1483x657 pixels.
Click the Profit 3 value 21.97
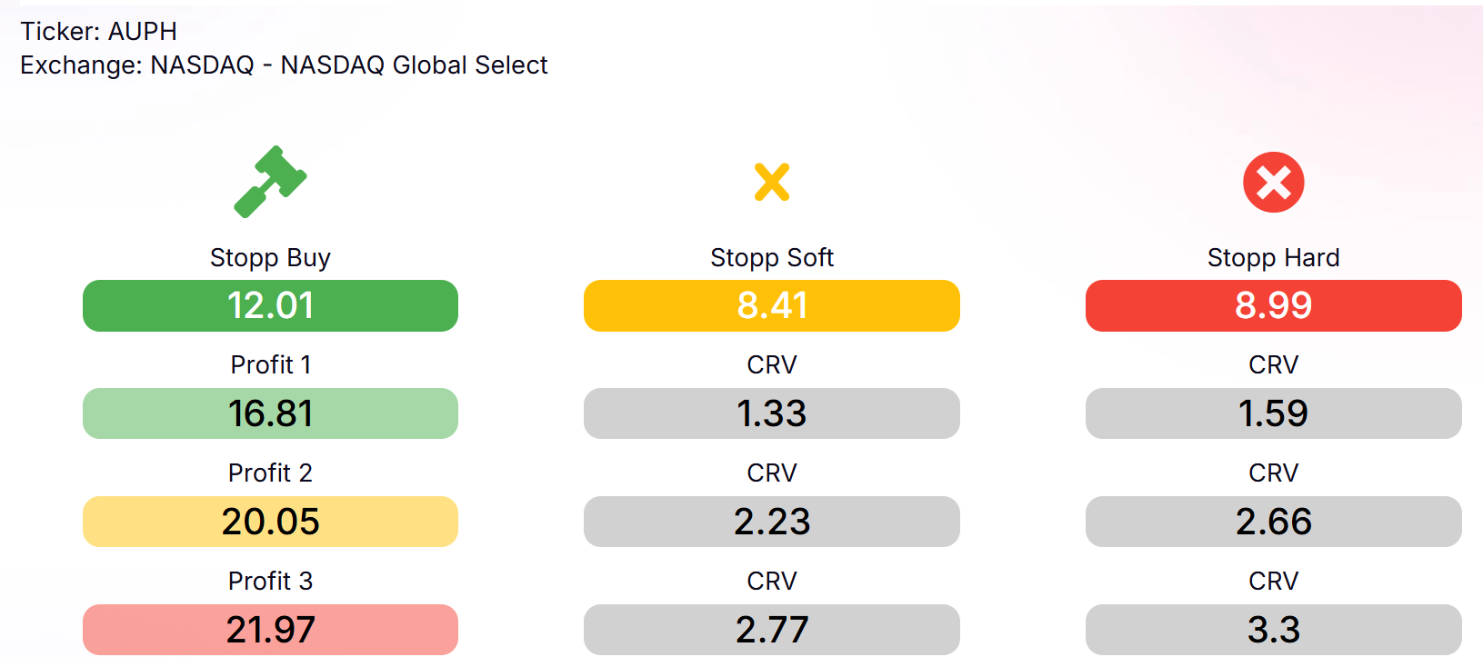(270, 629)
